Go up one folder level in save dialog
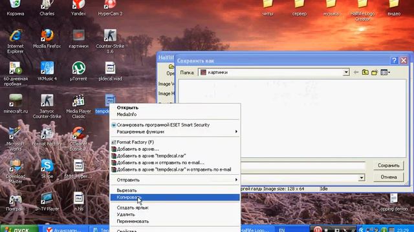The width and height of the screenshot is (414, 232). (365, 72)
